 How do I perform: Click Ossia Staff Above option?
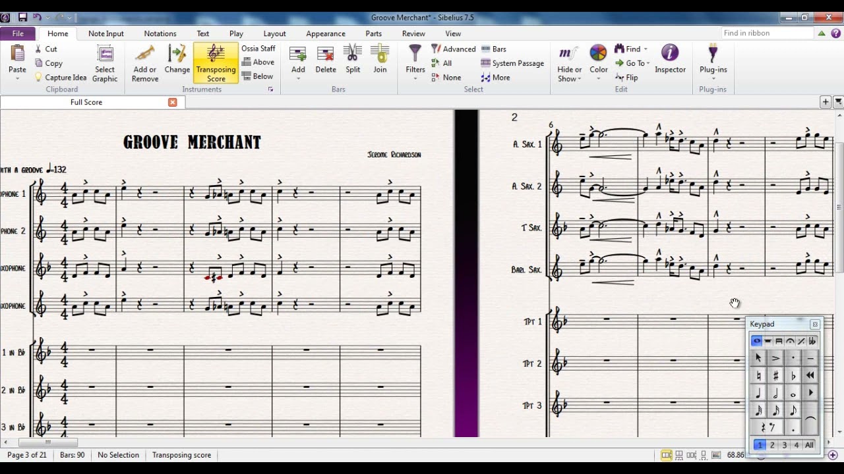[258, 63]
